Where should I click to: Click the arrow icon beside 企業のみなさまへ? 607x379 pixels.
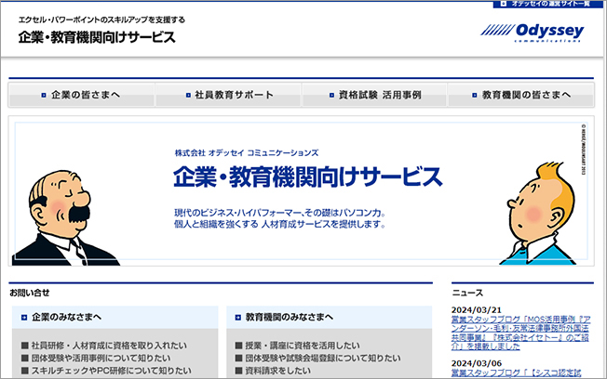24,317
